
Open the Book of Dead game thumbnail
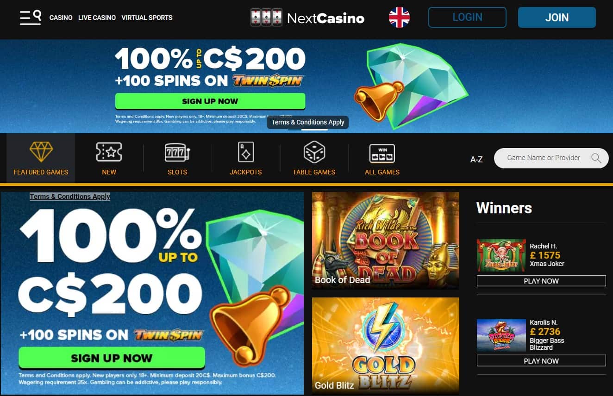click(x=386, y=241)
